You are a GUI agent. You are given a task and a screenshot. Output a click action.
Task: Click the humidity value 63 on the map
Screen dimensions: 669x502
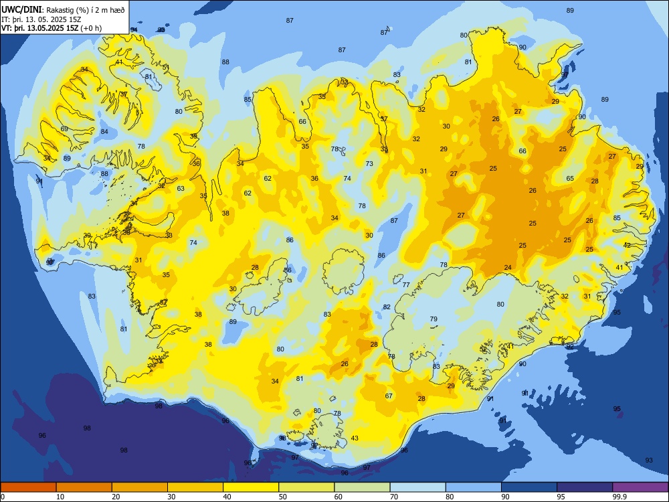tap(181, 188)
